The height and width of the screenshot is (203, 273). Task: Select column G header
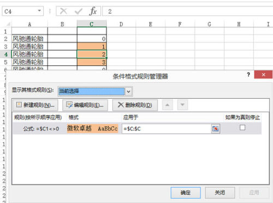tap(209, 24)
